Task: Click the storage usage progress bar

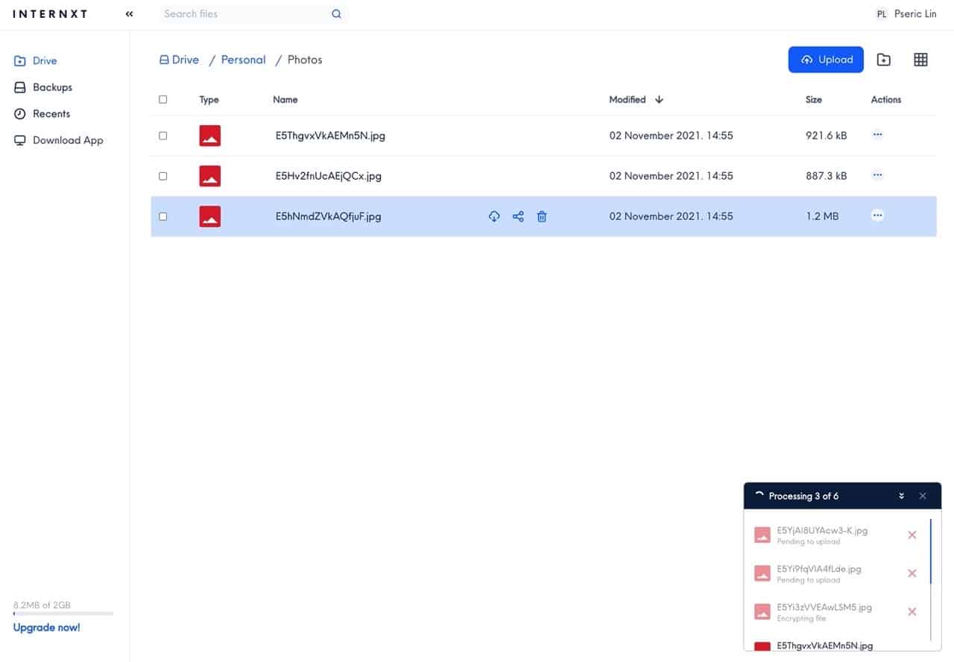Action: [x=63, y=614]
